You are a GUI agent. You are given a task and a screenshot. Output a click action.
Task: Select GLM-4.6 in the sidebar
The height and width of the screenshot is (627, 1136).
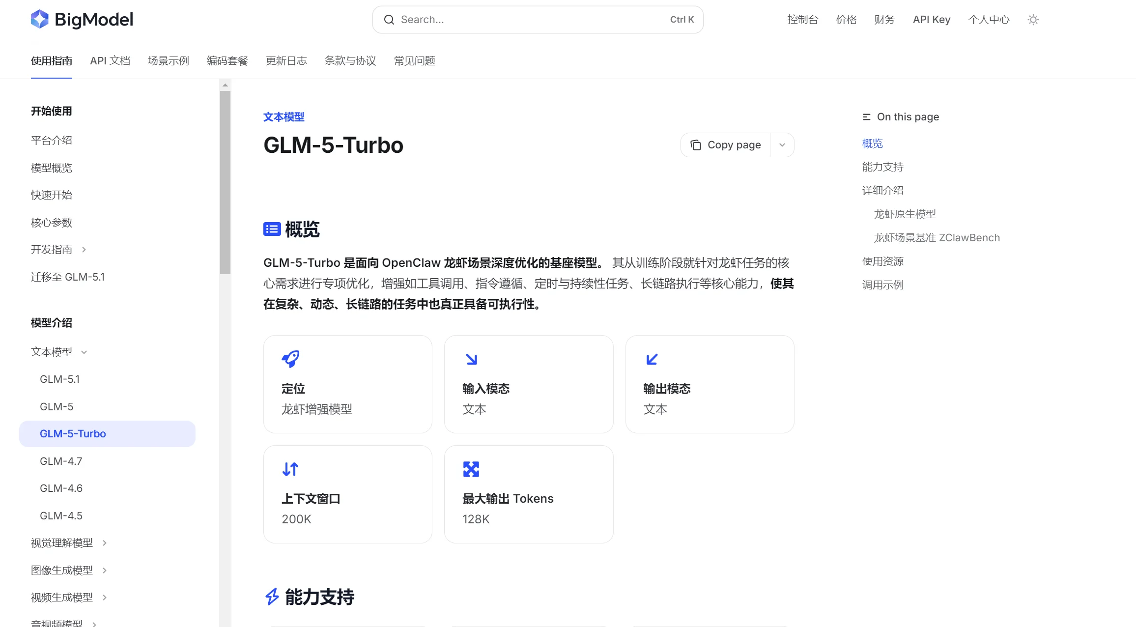tap(61, 488)
